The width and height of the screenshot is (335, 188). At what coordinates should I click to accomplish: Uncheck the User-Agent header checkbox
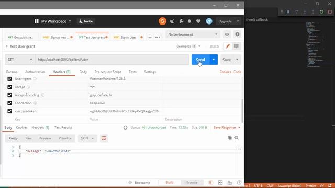click(x=9, y=79)
